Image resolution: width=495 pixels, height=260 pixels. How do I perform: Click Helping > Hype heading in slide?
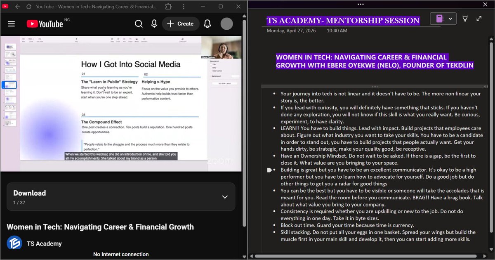coord(156,82)
